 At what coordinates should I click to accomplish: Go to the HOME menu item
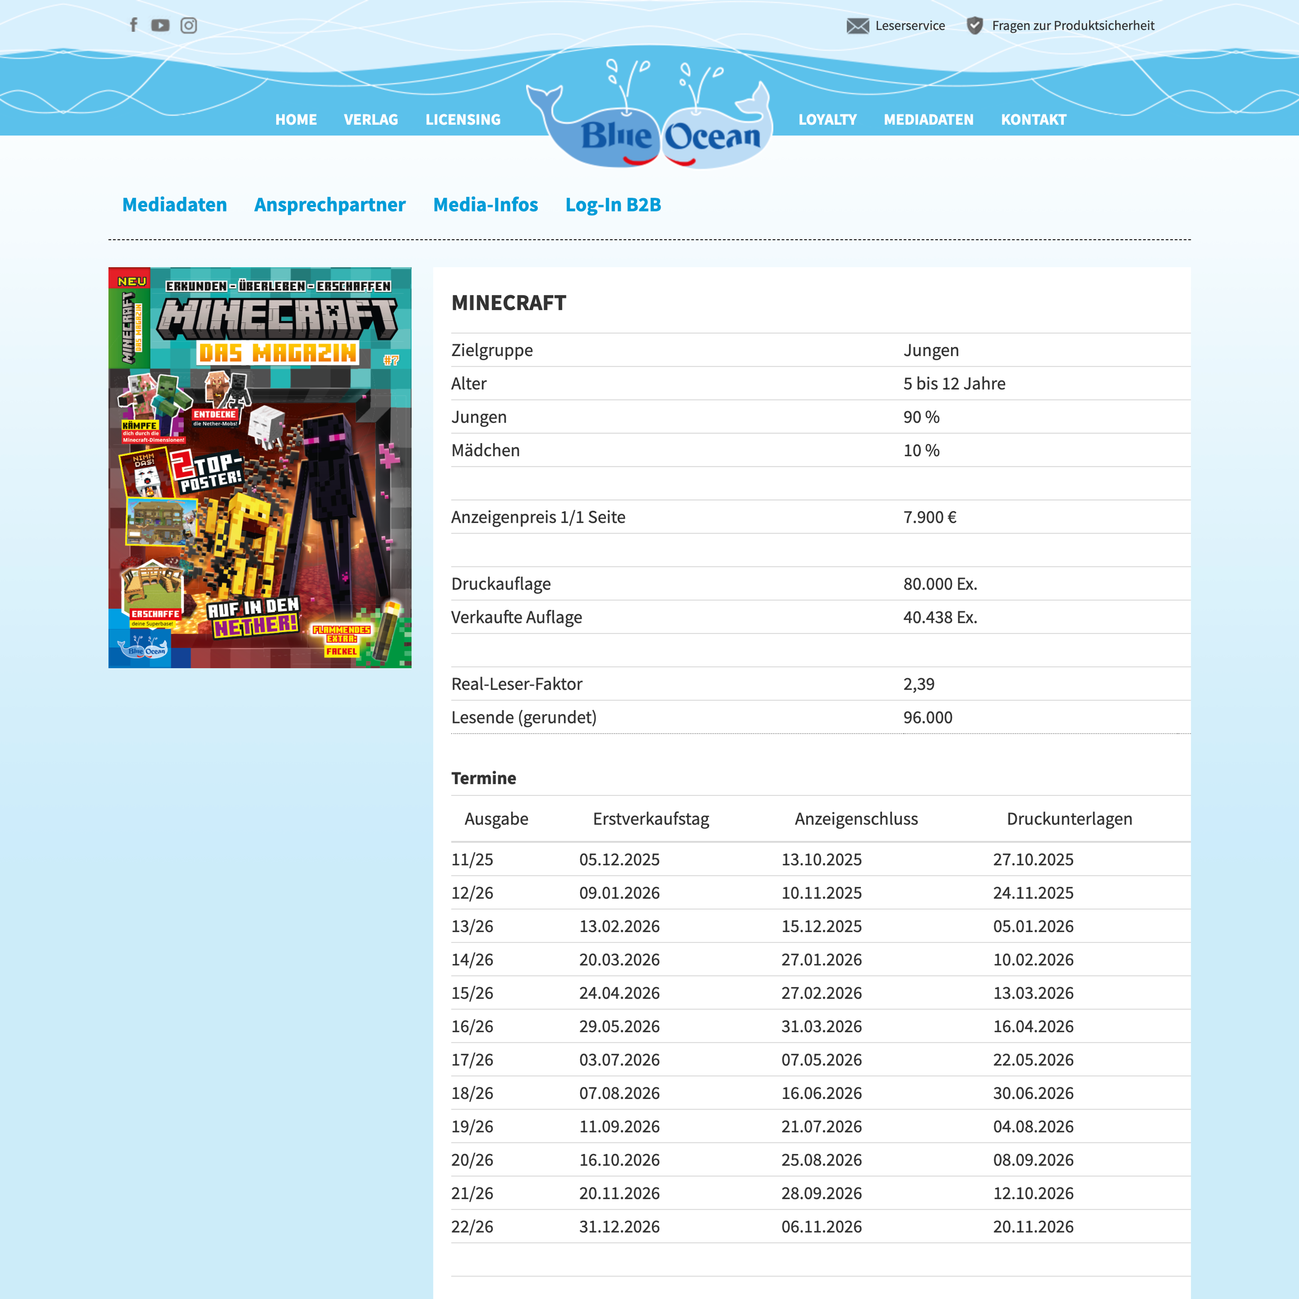point(296,120)
